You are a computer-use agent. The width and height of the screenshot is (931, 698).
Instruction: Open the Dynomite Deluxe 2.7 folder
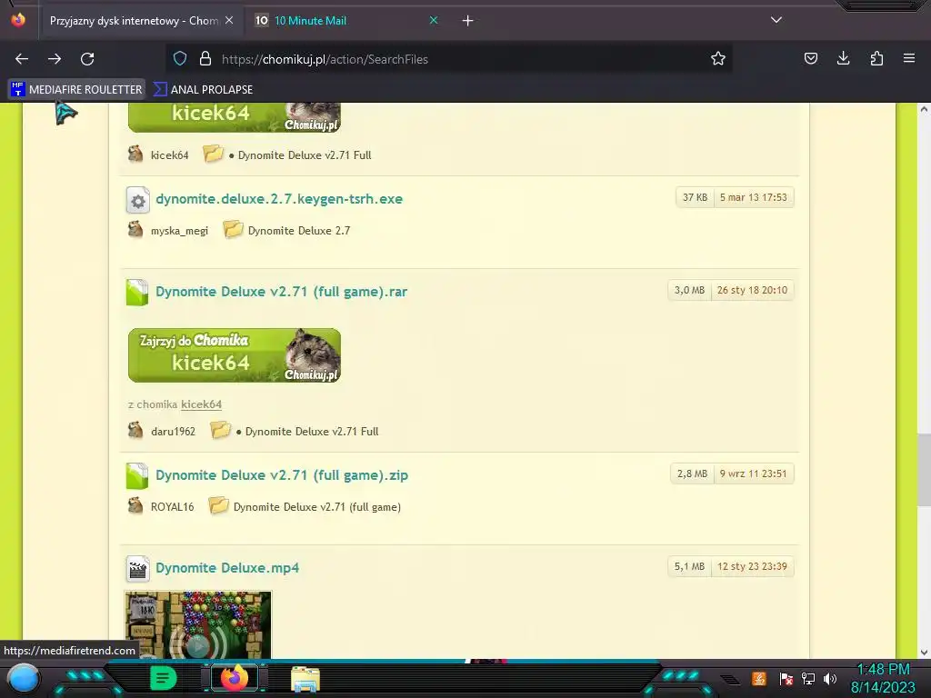299,231
